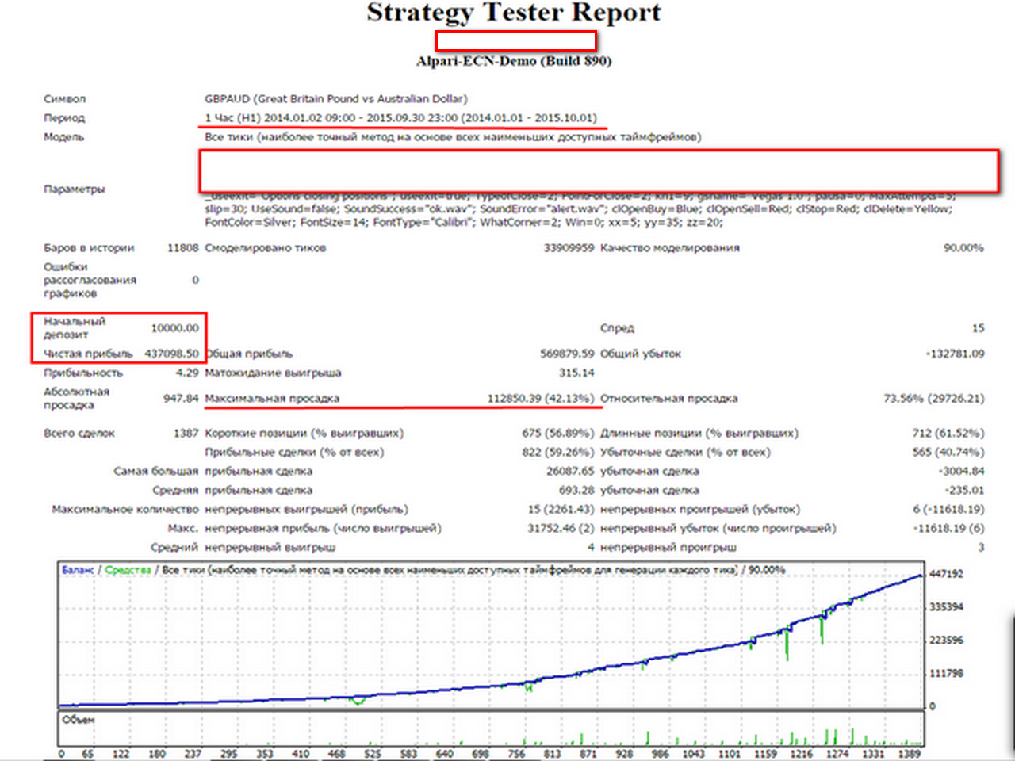
Task: Select the "Параметры" row label
Action: [x=74, y=189]
